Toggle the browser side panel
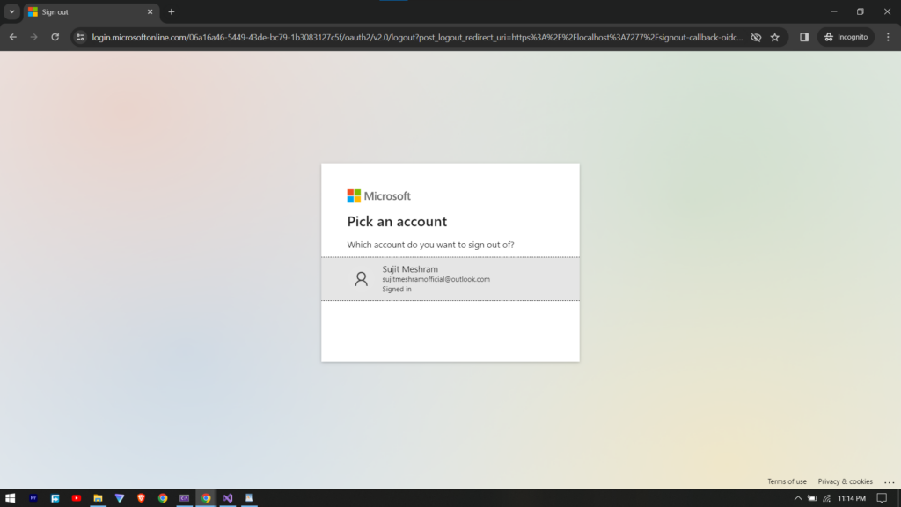This screenshot has width=901, height=507. [804, 37]
